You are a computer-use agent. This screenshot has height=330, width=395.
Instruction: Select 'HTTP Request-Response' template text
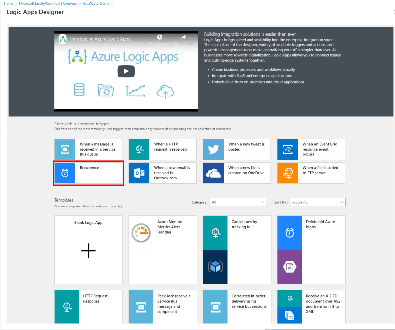96,299
